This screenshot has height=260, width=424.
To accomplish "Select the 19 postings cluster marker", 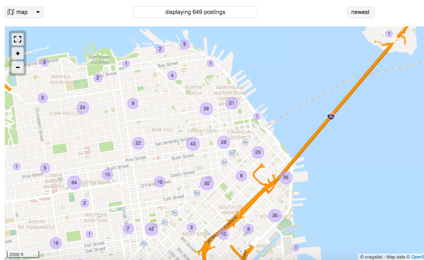I will (x=56, y=243).
